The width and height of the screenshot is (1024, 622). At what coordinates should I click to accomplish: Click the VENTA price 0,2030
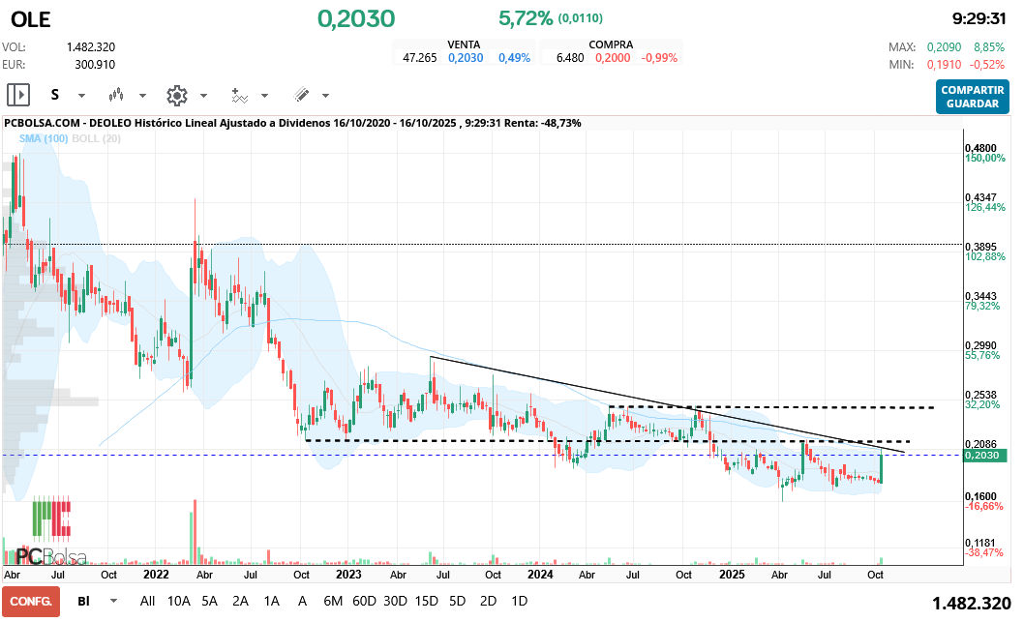(466, 58)
